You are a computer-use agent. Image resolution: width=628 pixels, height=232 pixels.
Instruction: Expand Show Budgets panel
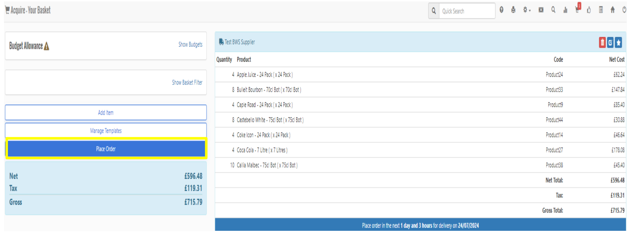[x=190, y=45]
